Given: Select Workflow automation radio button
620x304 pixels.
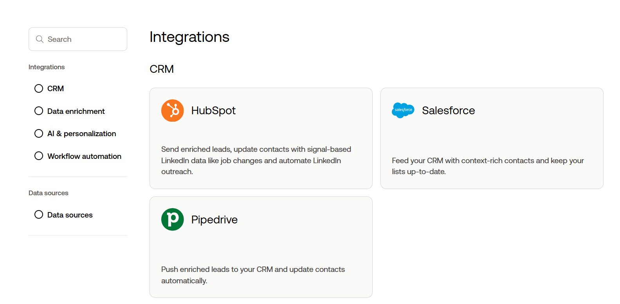Looking at the screenshot, I should [39, 156].
